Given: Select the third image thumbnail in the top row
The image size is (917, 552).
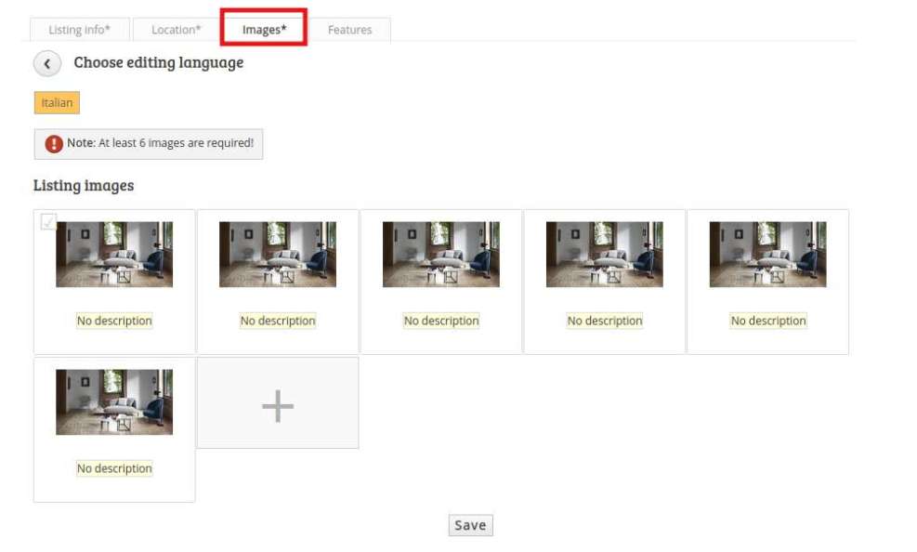Looking at the screenshot, I should click(x=441, y=255).
